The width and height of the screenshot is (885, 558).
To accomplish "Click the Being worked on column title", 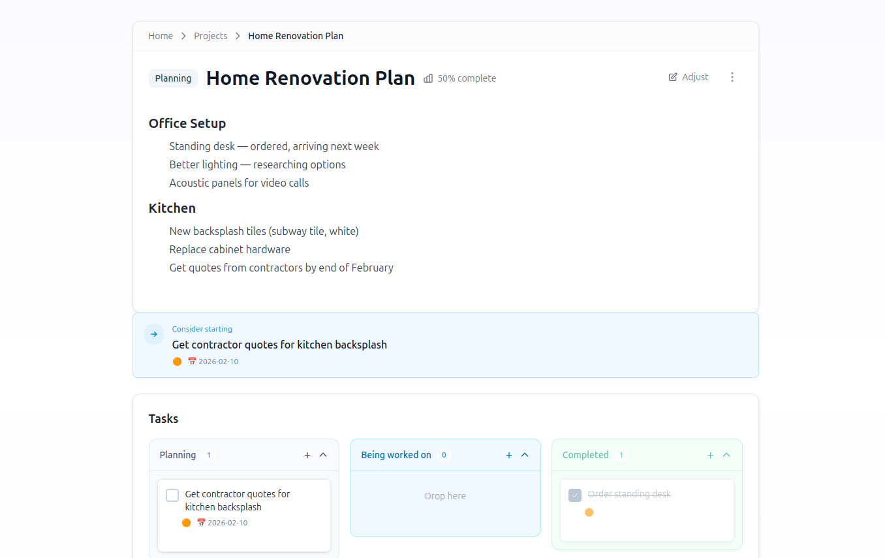I will 396,455.
